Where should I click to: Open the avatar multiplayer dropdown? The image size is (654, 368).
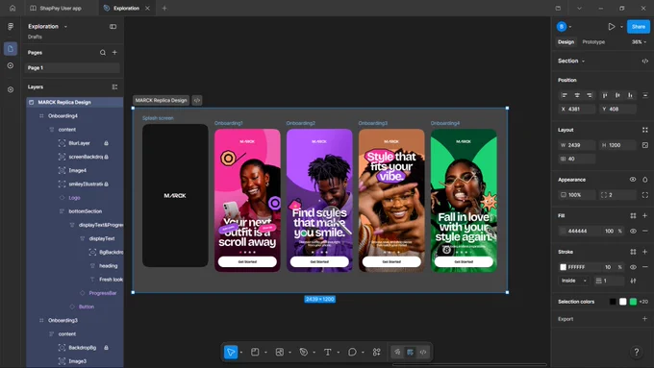pyautogui.click(x=570, y=27)
